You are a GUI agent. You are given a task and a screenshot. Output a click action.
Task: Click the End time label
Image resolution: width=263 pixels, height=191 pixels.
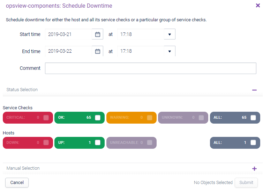tap(31, 51)
